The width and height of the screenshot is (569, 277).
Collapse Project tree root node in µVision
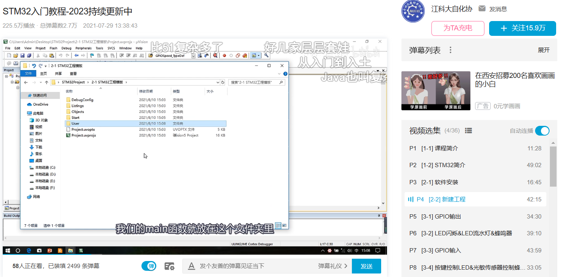(x=6, y=76)
